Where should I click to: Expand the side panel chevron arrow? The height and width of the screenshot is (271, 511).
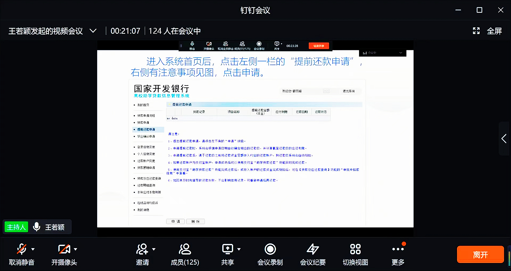[x=504, y=139]
